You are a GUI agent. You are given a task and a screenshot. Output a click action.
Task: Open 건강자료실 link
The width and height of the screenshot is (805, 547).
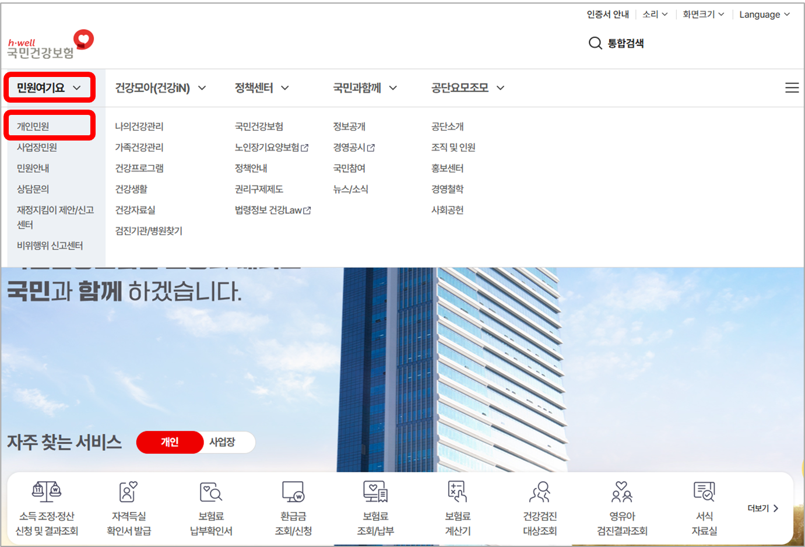point(135,211)
